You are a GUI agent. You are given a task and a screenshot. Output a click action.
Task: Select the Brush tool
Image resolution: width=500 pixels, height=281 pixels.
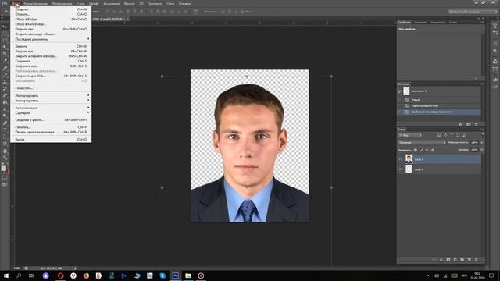[x=5, y=75]
